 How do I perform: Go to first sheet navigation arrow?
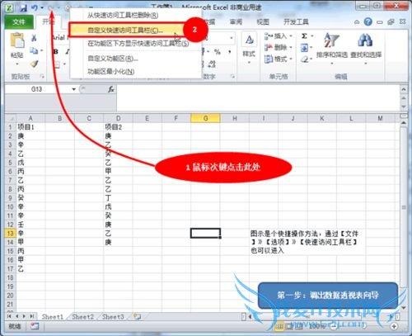10,316
